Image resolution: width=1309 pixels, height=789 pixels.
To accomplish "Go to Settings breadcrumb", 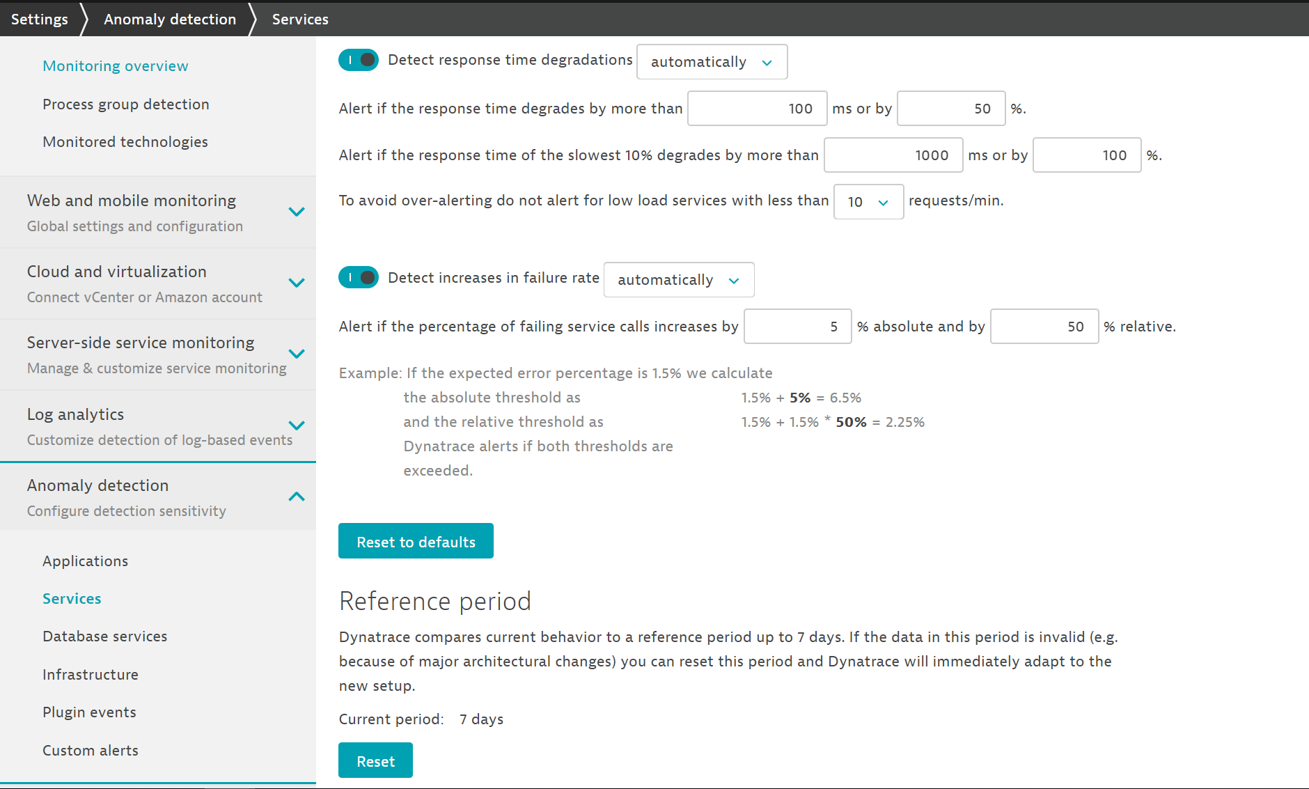I will 40,19.
